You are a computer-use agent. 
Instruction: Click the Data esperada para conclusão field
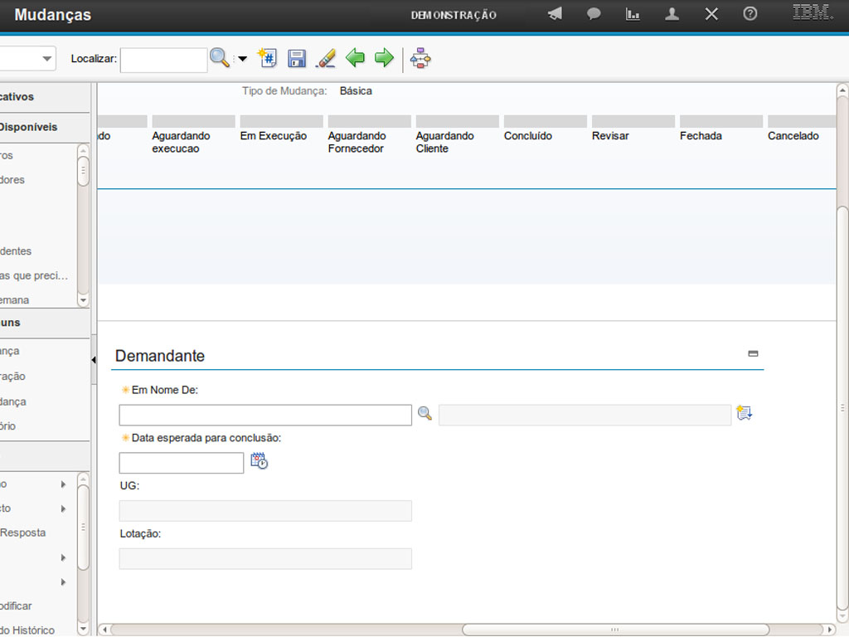pyautogui.click(x=182, y=463)
